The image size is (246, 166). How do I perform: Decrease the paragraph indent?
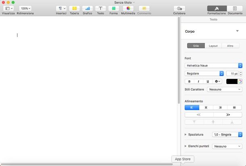pos(199,115)
